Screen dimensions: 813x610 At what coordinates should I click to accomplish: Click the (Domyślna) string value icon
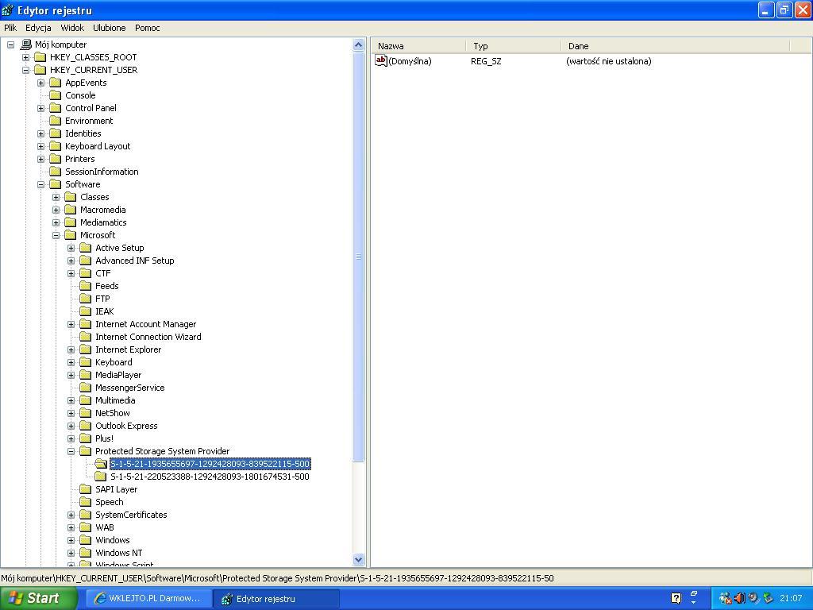381,61
